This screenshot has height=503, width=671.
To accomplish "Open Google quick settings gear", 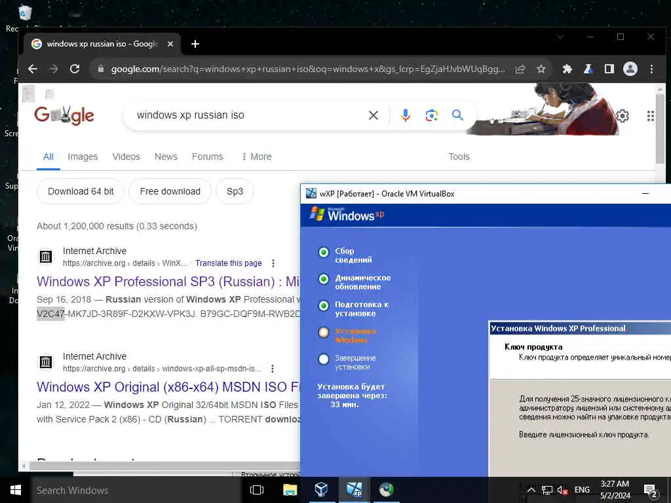I will (x=623, y=115).
